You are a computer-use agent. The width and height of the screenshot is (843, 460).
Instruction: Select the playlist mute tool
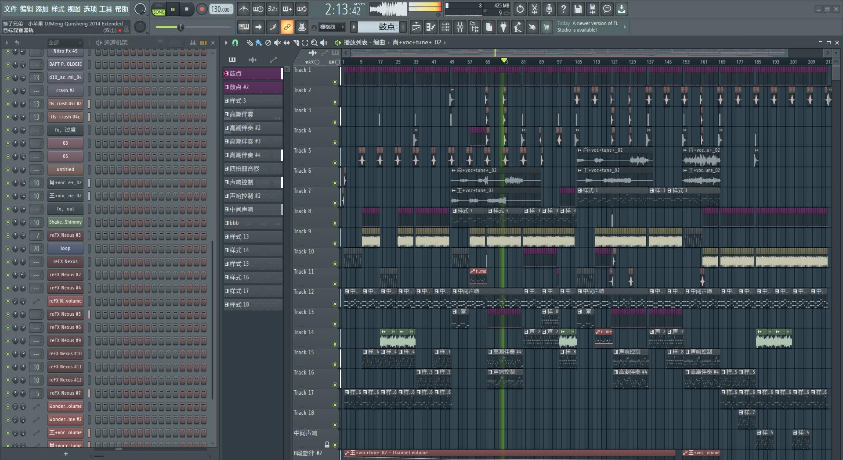[277, 43]
